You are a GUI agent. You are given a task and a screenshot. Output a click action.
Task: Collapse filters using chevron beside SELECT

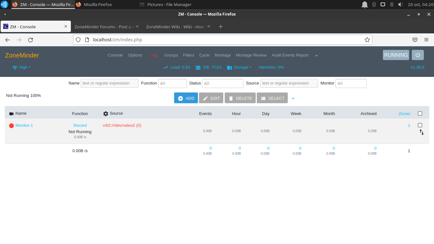(x=293, y=98)
